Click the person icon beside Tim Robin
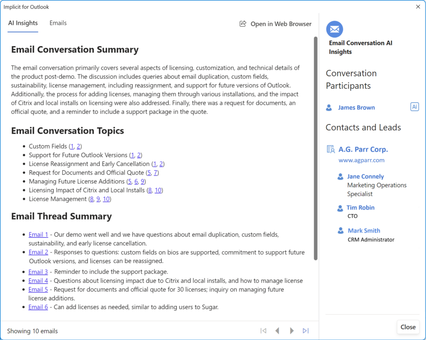The height and width of the screenshot is (340, 426). point(340,208)
